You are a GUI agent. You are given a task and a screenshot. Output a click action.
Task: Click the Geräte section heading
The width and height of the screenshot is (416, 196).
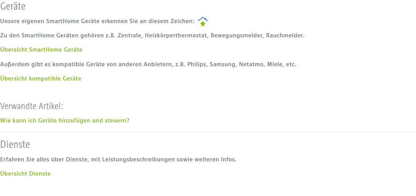point(13,6)
